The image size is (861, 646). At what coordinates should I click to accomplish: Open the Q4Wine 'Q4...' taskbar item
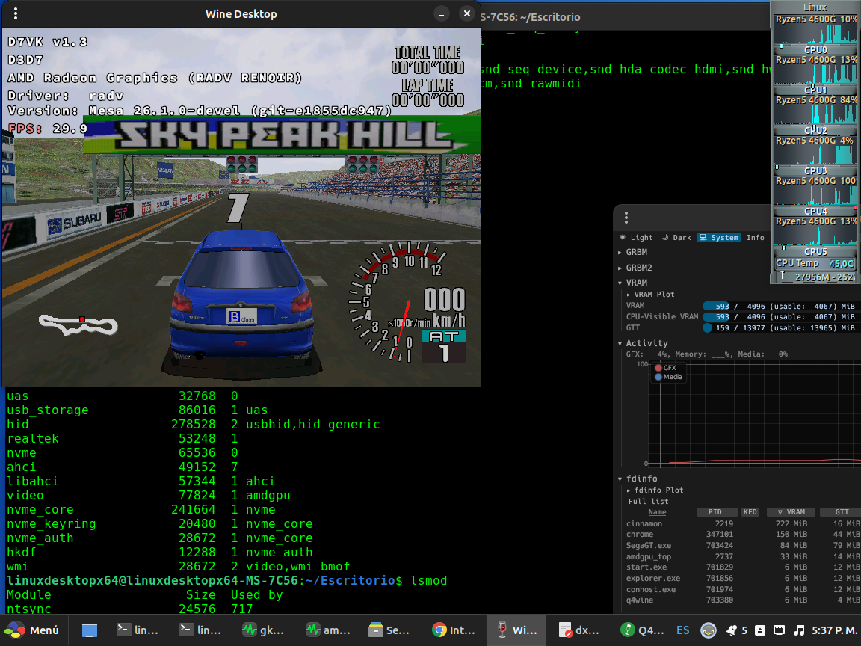(643, 630)
